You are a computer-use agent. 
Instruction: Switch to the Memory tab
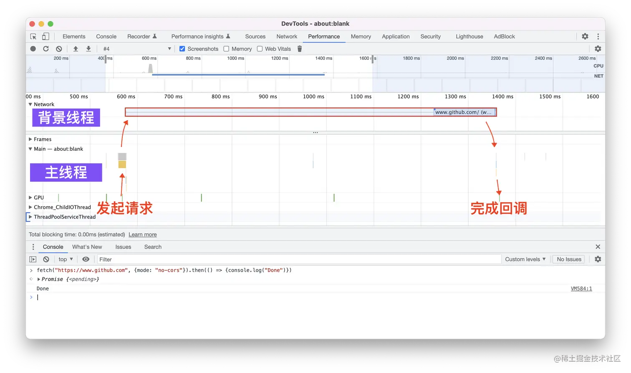coord(361,36)
